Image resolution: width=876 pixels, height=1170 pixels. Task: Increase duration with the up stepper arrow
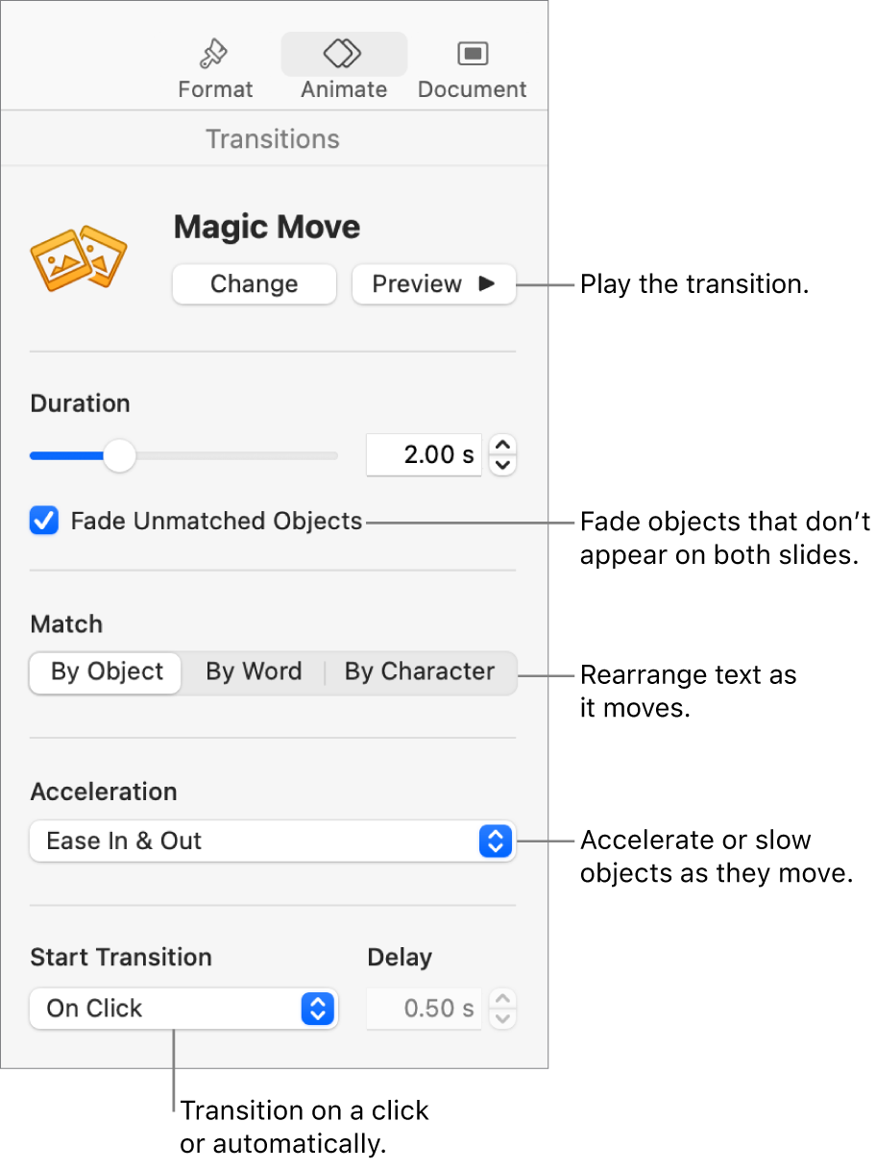(x=503, y=445)
